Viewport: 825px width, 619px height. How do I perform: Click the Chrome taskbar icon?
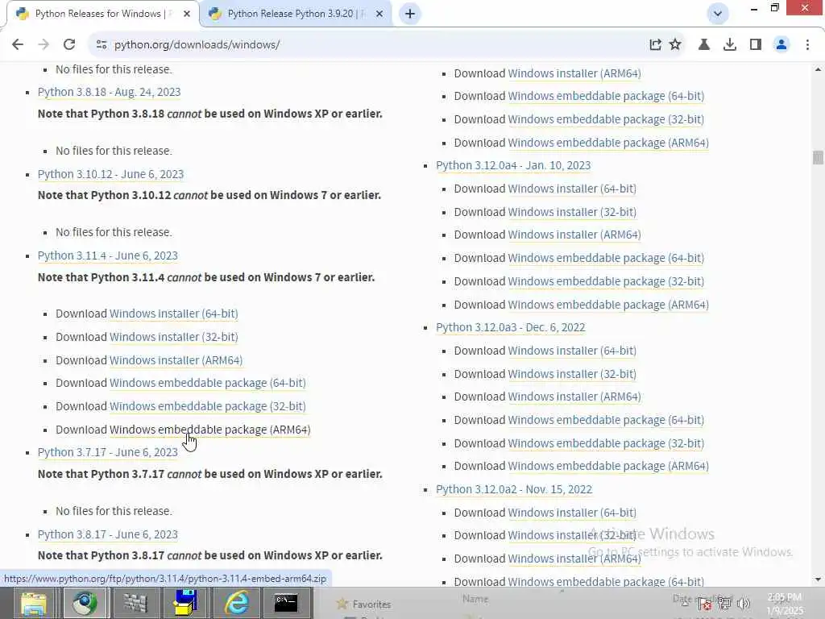click(x=85, y=603)
